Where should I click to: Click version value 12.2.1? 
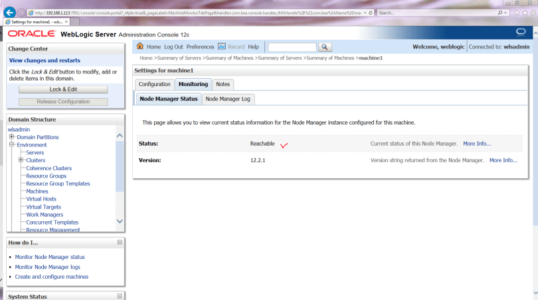click(x=258, y=160)
